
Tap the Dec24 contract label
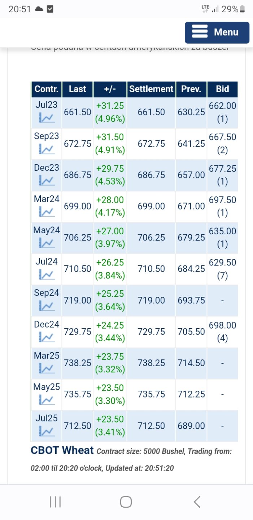[x=47, y=325]
